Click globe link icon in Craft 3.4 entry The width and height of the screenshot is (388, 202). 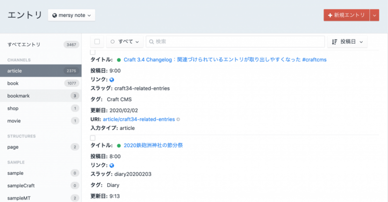(x=112, y=79)
